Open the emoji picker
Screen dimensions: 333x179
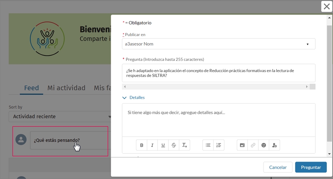tap(263, 145)
